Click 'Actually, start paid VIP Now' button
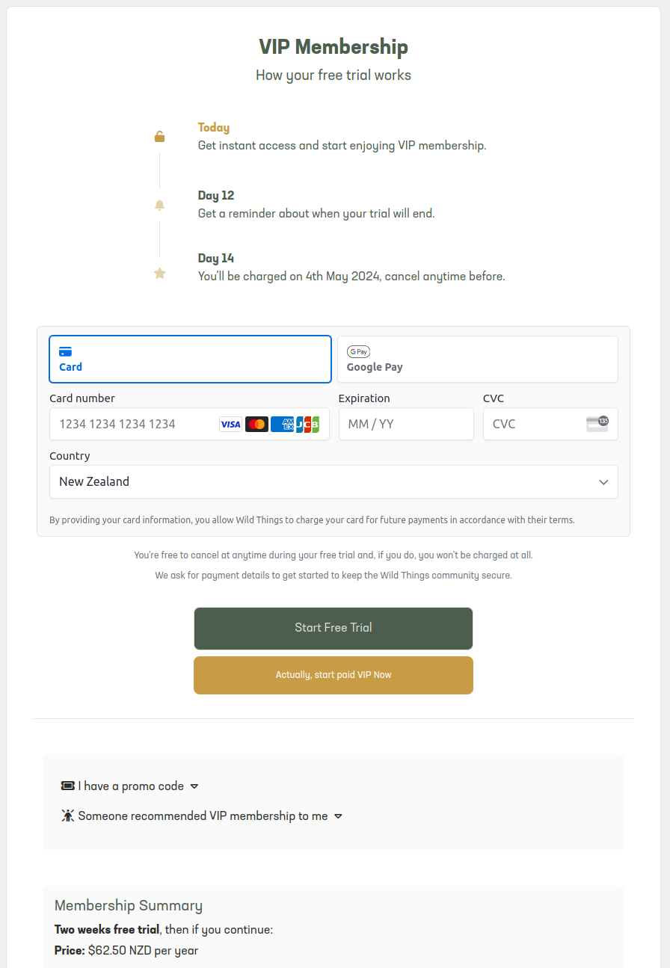The height and width of the screenshot is (968, 670). [x=334, y=675]
